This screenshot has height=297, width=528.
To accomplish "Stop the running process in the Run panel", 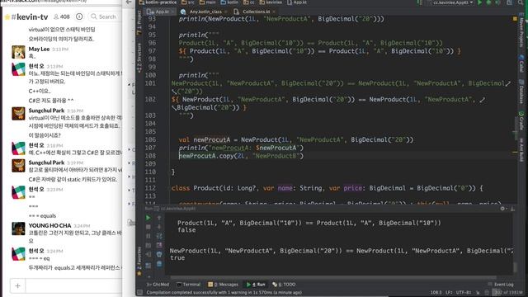I will point(148,227).
